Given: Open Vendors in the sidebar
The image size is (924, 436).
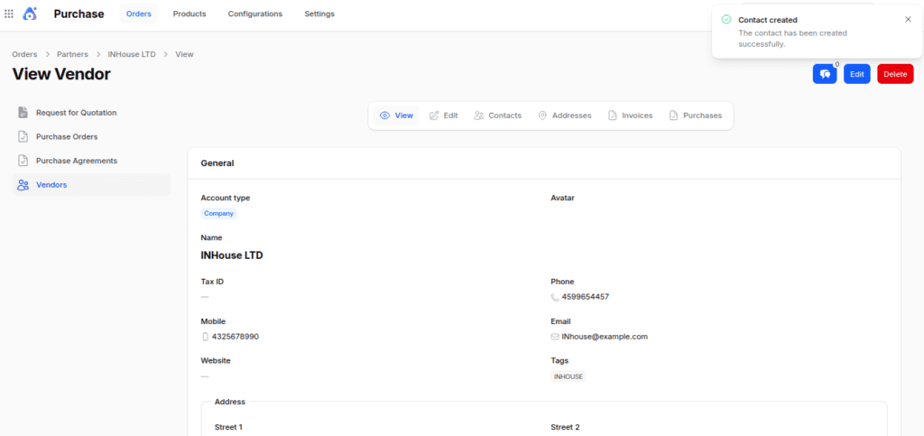Looking at the screenshot, I should (91, 185).
